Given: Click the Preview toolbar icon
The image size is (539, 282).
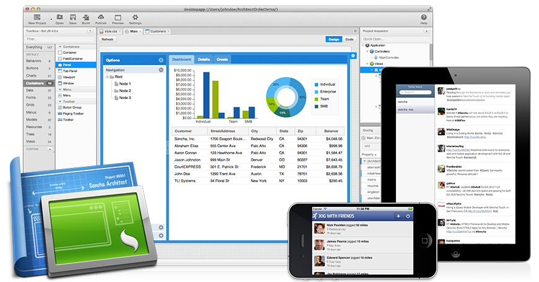Looking at the screenshot, I should point(118,17).
